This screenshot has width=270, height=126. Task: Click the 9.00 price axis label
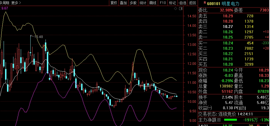(193, 120)
